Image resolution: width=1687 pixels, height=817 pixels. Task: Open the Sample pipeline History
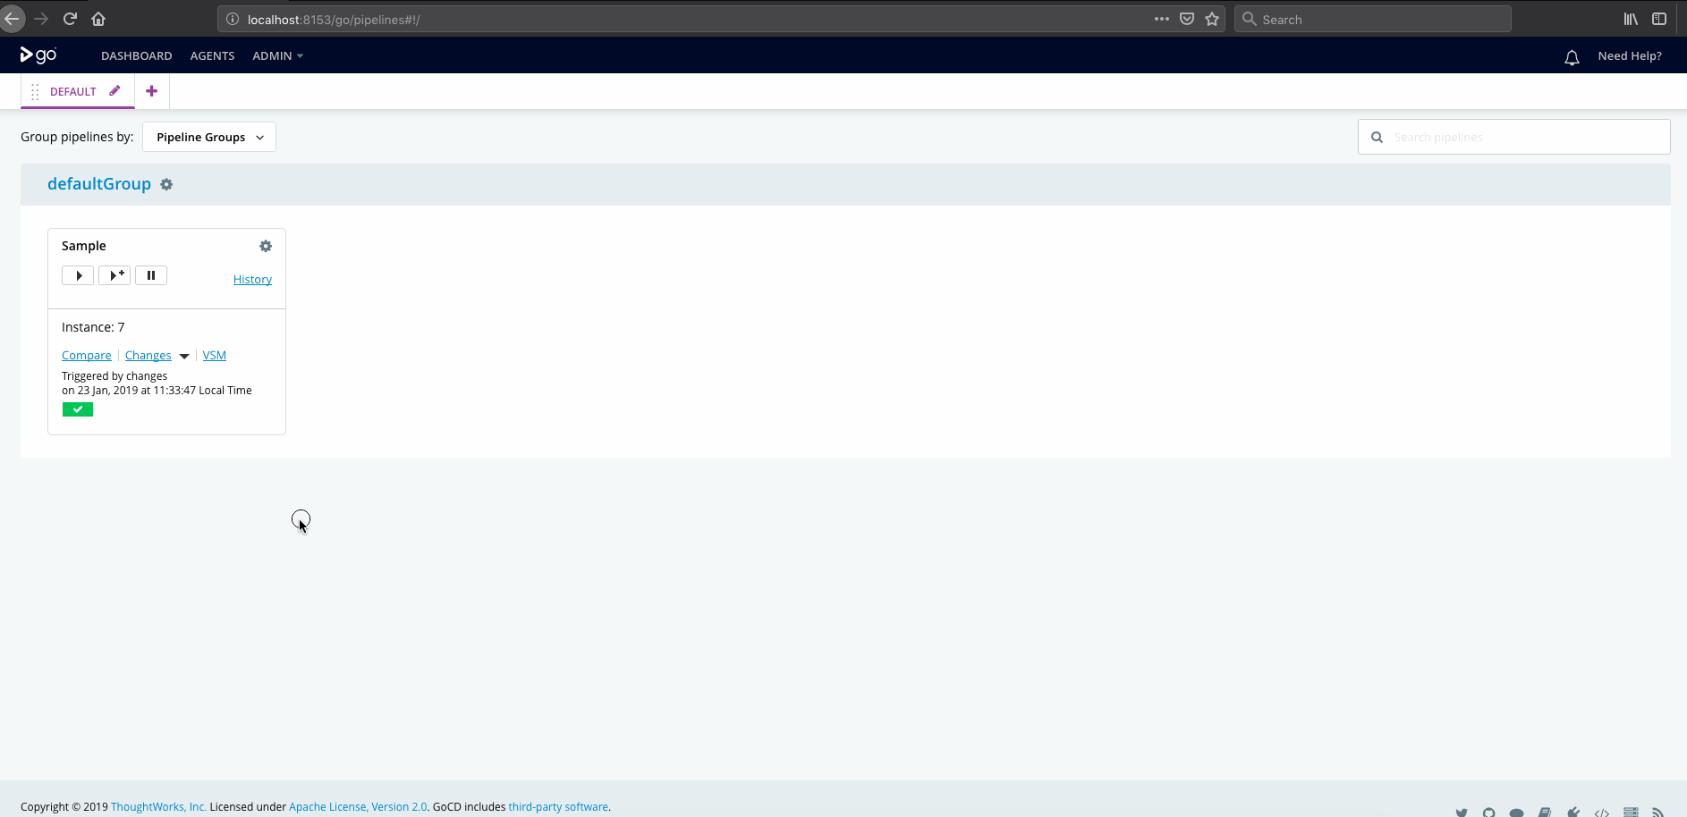[x=252, y=279]
